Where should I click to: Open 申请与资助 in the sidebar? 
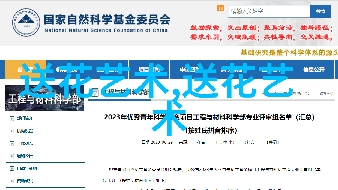coord(27,168)
